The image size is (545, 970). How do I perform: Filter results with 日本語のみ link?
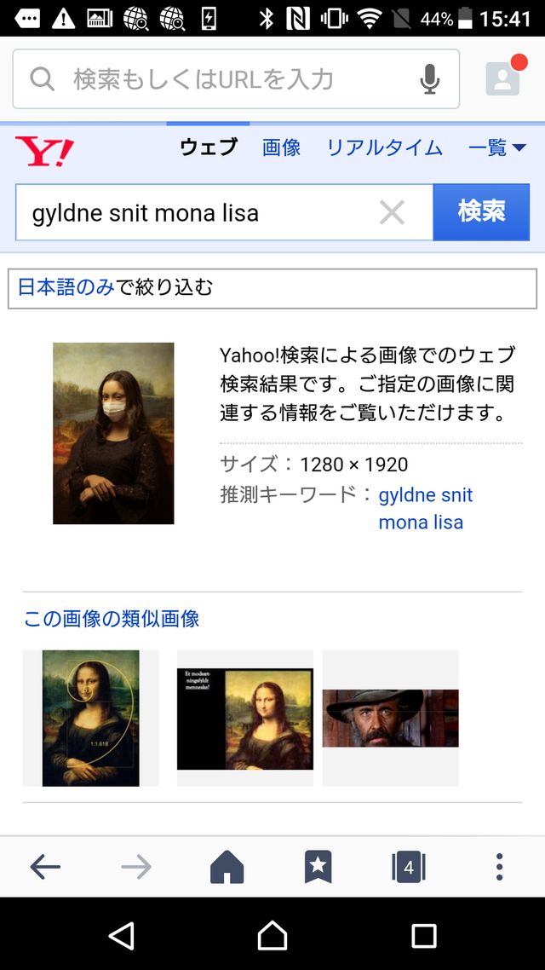point(66,288)
